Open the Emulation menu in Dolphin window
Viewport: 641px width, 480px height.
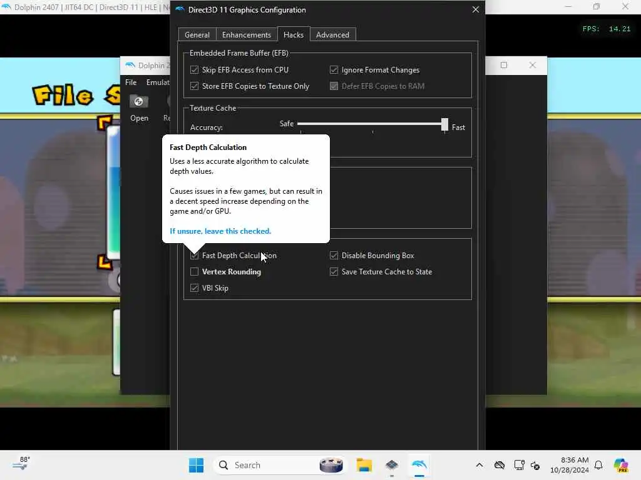[x=158, y=82]
